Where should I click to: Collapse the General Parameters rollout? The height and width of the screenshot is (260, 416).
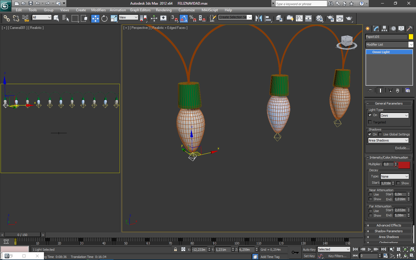click(389, 103)
